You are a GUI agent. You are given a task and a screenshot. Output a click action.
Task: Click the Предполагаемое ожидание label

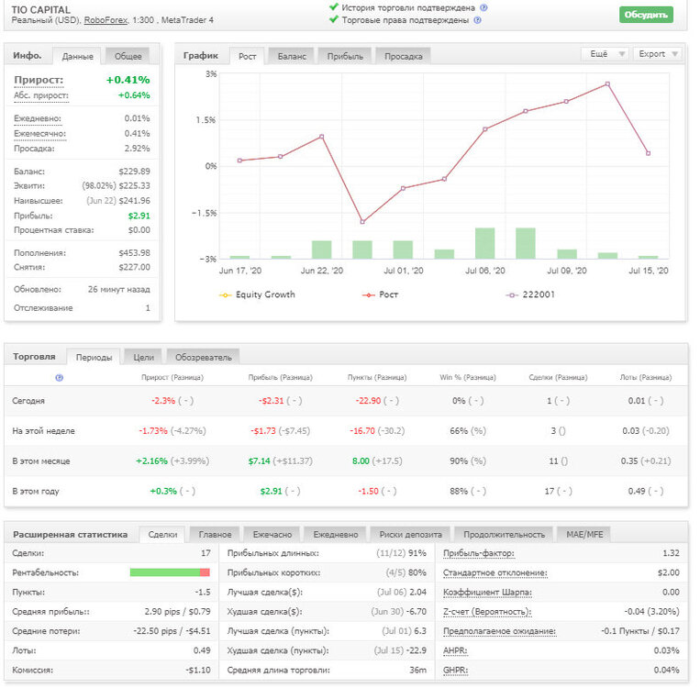499,631
